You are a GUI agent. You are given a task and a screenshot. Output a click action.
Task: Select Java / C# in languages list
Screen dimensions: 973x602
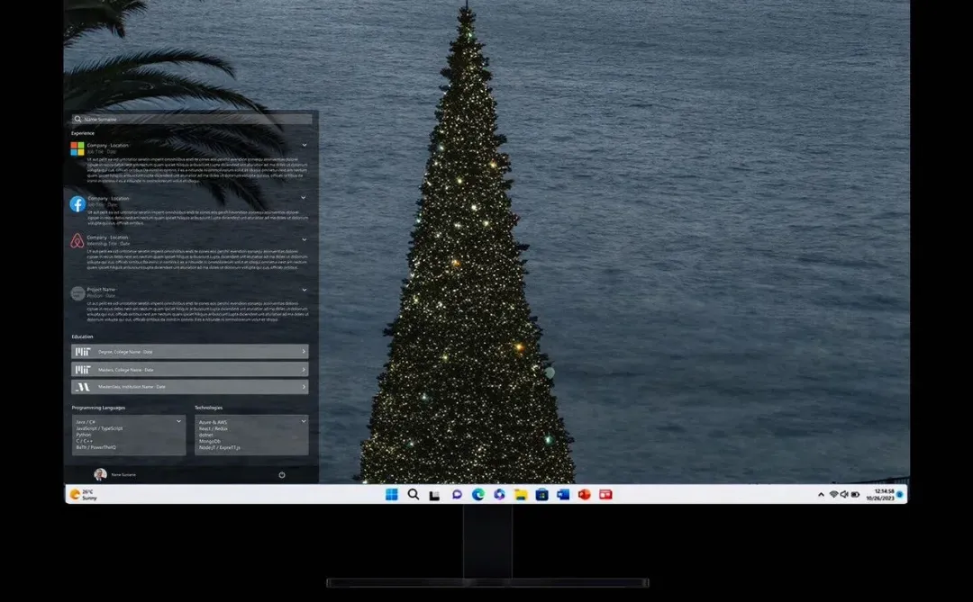(86, 422)
